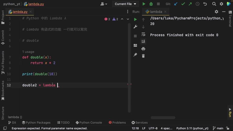Click the lambda () editor breadcrumb
The height and width of the screenshot is (131, 233).
pyautogui.click(x=15, y=117)
